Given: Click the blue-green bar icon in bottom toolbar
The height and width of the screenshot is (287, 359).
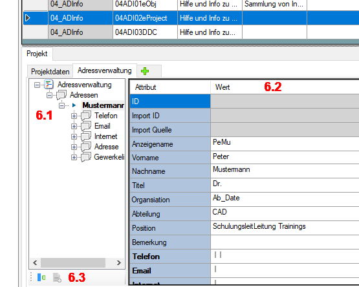Looking at the screenshot, I should pos(41,277).
